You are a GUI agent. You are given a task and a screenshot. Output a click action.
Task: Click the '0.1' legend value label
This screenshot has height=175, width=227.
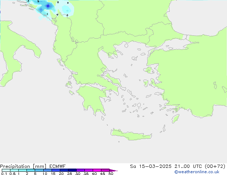(4, 174)
